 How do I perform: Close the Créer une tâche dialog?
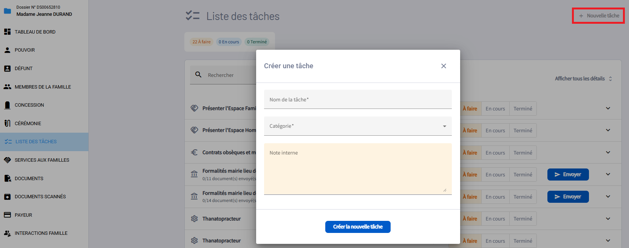pos(444,66)
